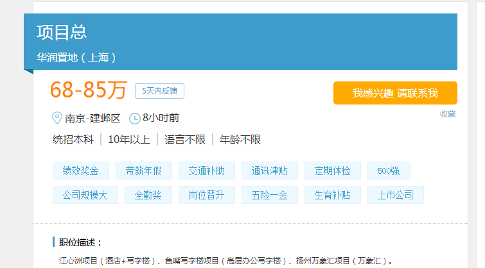
Task: Click the posted time 8小时前
Action: [x=161, y=117]
